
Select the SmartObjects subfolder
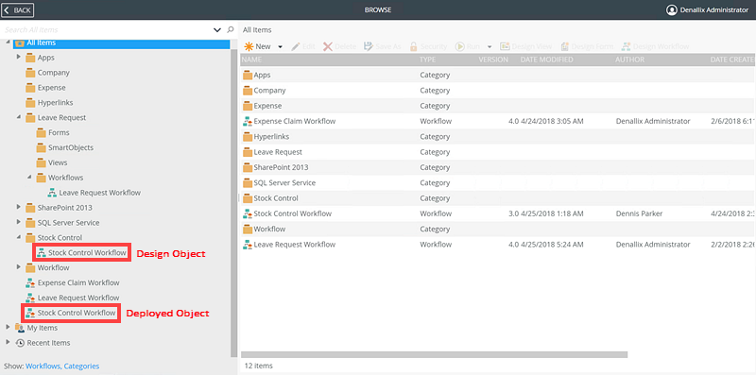pyautogui.click(x=64, y=147)
